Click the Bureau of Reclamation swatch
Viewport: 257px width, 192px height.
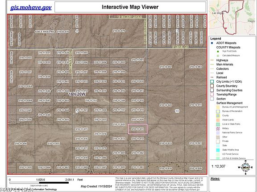point(218,112)
